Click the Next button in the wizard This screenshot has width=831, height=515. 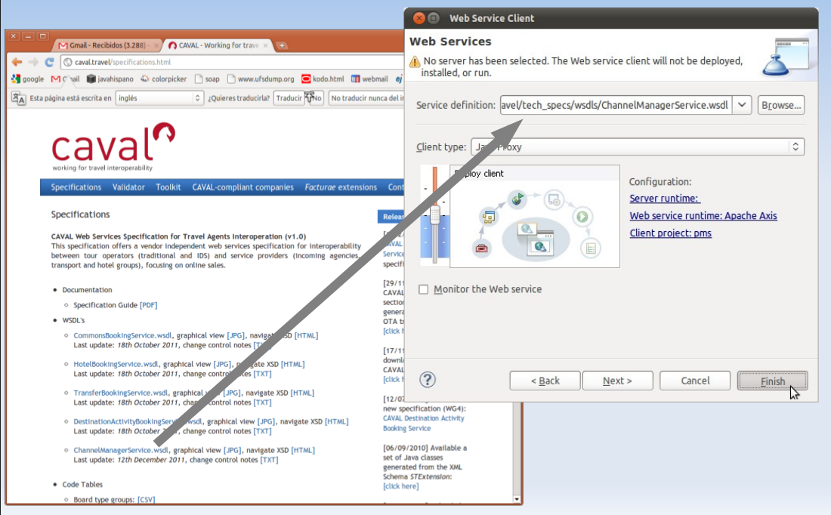(x=617, y=381)
